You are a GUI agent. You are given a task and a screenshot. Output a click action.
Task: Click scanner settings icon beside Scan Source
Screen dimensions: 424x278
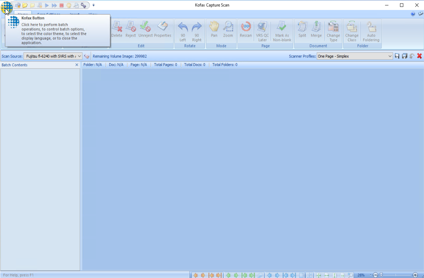(x=87, y=56)
